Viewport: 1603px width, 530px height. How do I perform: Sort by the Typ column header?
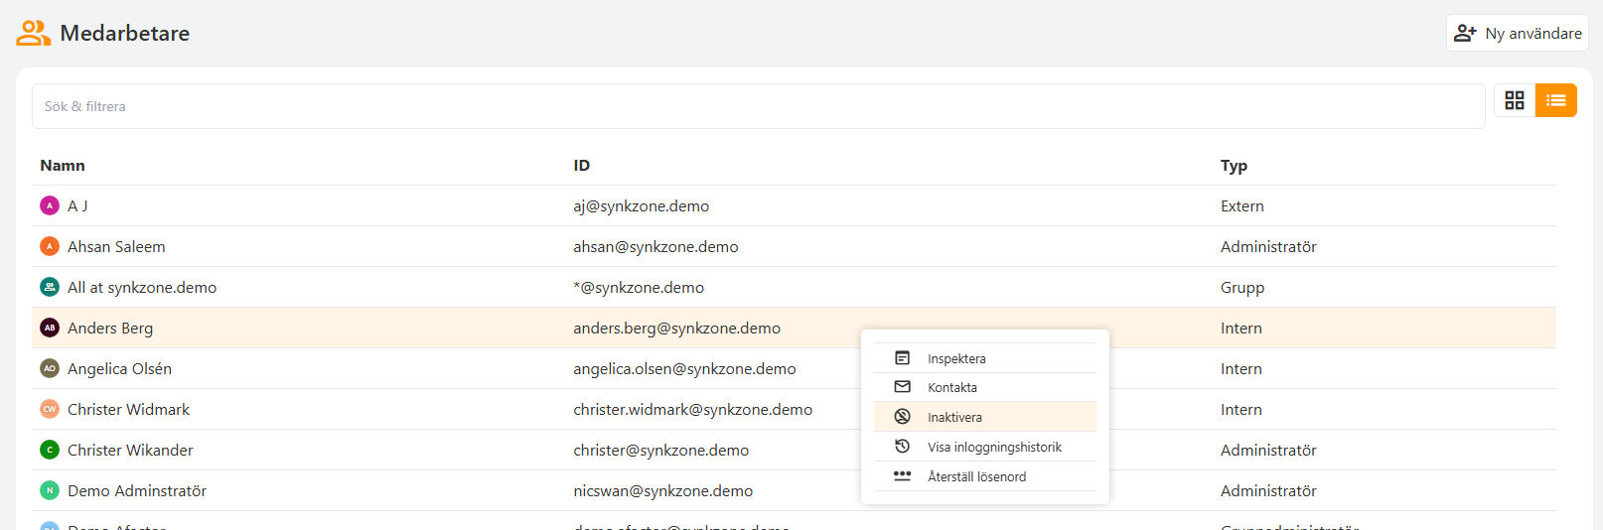point(1234,166)
